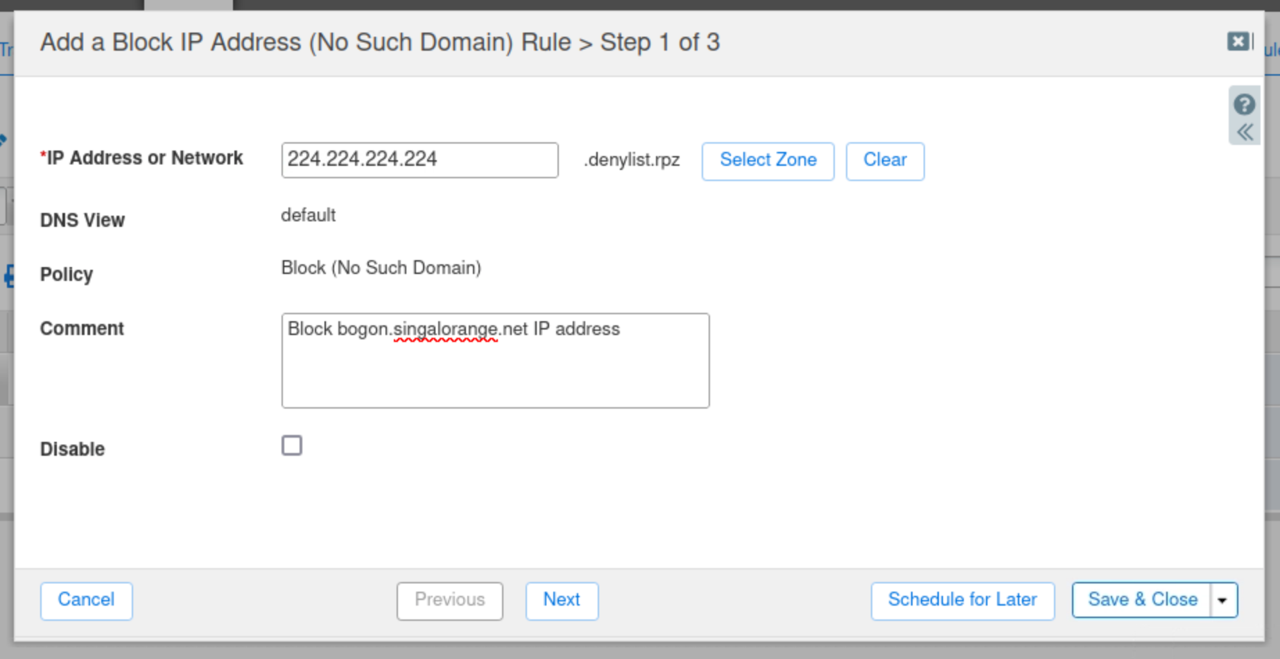Click the Policy value Block (No Such Domain)
Screen dimensions: 1280x659
(x=381, y=268)
